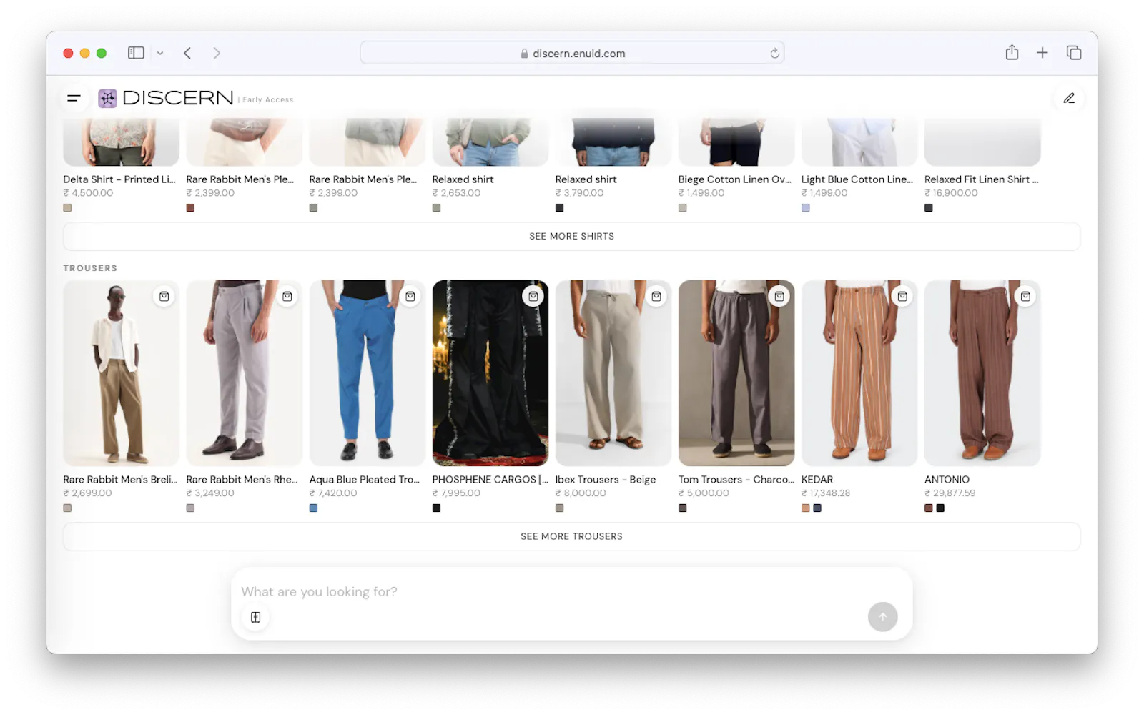This screenshot has width=1144, height=715.
Task: Click the Relaxed shirt priced ₹ 3,790.00
Action: click(x=586, y=179)
